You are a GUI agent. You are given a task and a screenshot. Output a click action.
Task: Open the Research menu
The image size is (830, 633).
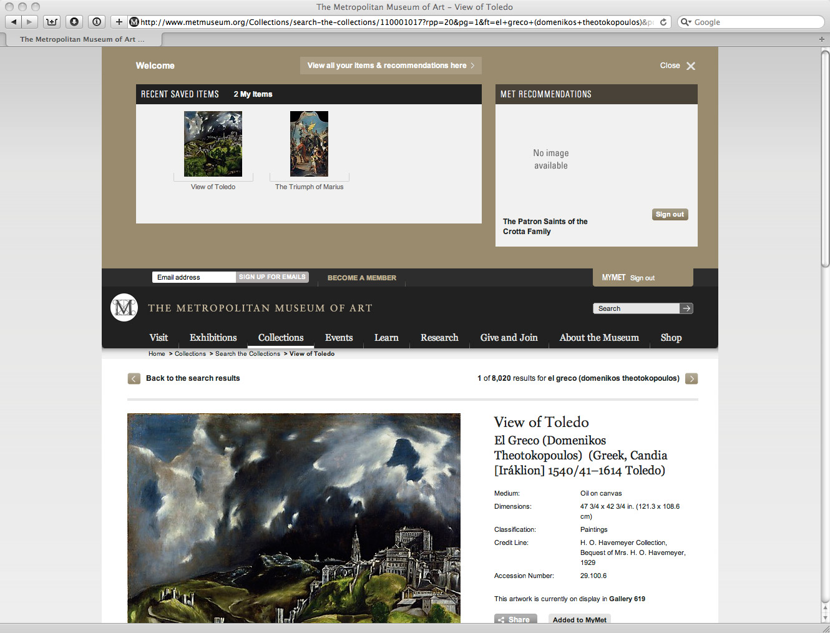click(439, 338)
